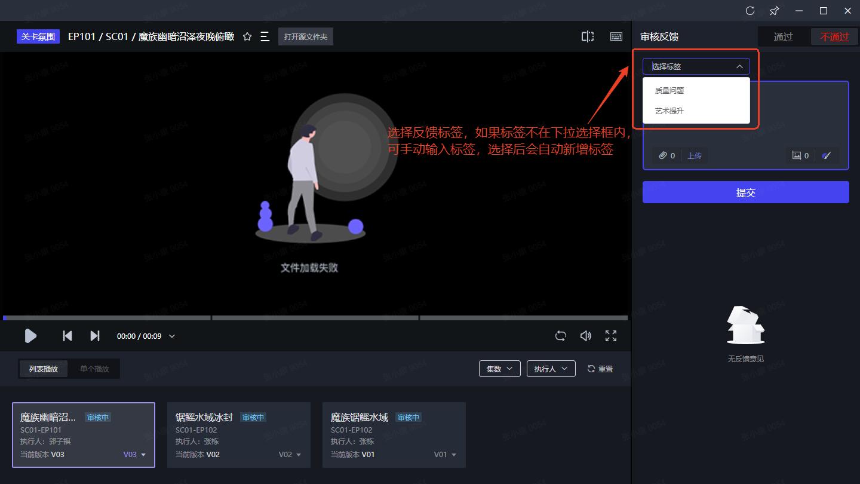Star the current shot as favorite
Image resolution: width=860 pixels, height=484 pixels.
247,37
